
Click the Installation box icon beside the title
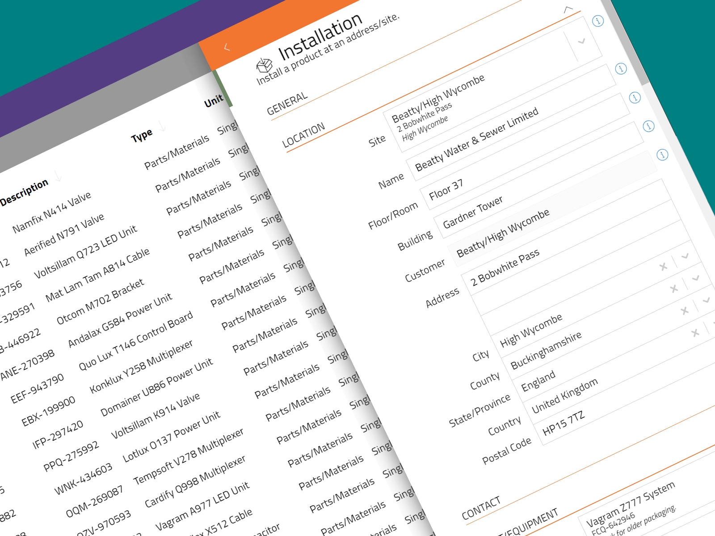[x=264, y=65]
